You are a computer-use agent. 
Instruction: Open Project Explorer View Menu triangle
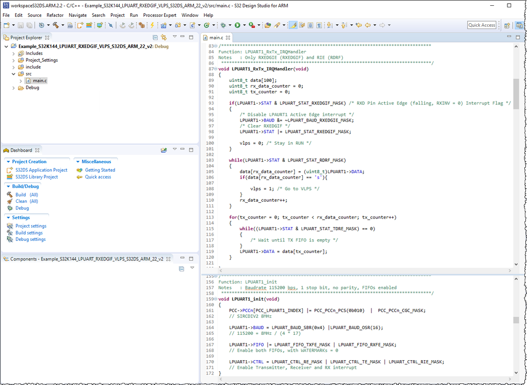click(175, 36)
